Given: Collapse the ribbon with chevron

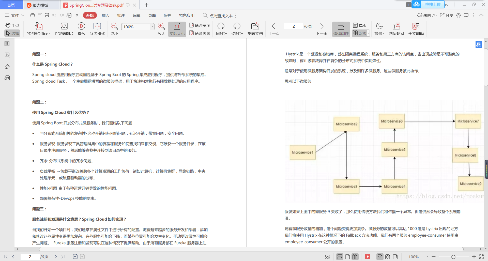Looking at the screenshot, I should pyautogui.click(x=481, y=15).
